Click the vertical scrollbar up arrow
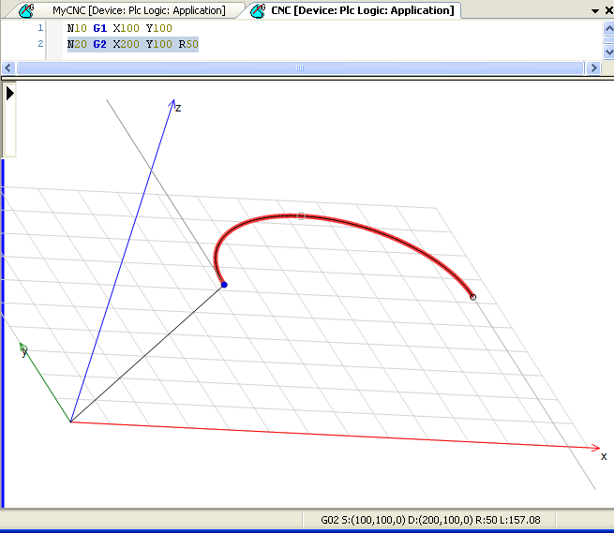The height and width of the screenshot is (533, 614). click(x=608, y=28)
